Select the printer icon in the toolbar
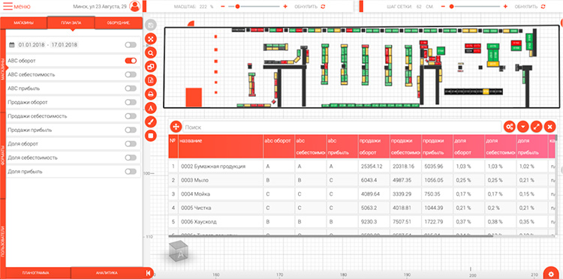The height and width of the screenshot is (279, 563). 150,94
